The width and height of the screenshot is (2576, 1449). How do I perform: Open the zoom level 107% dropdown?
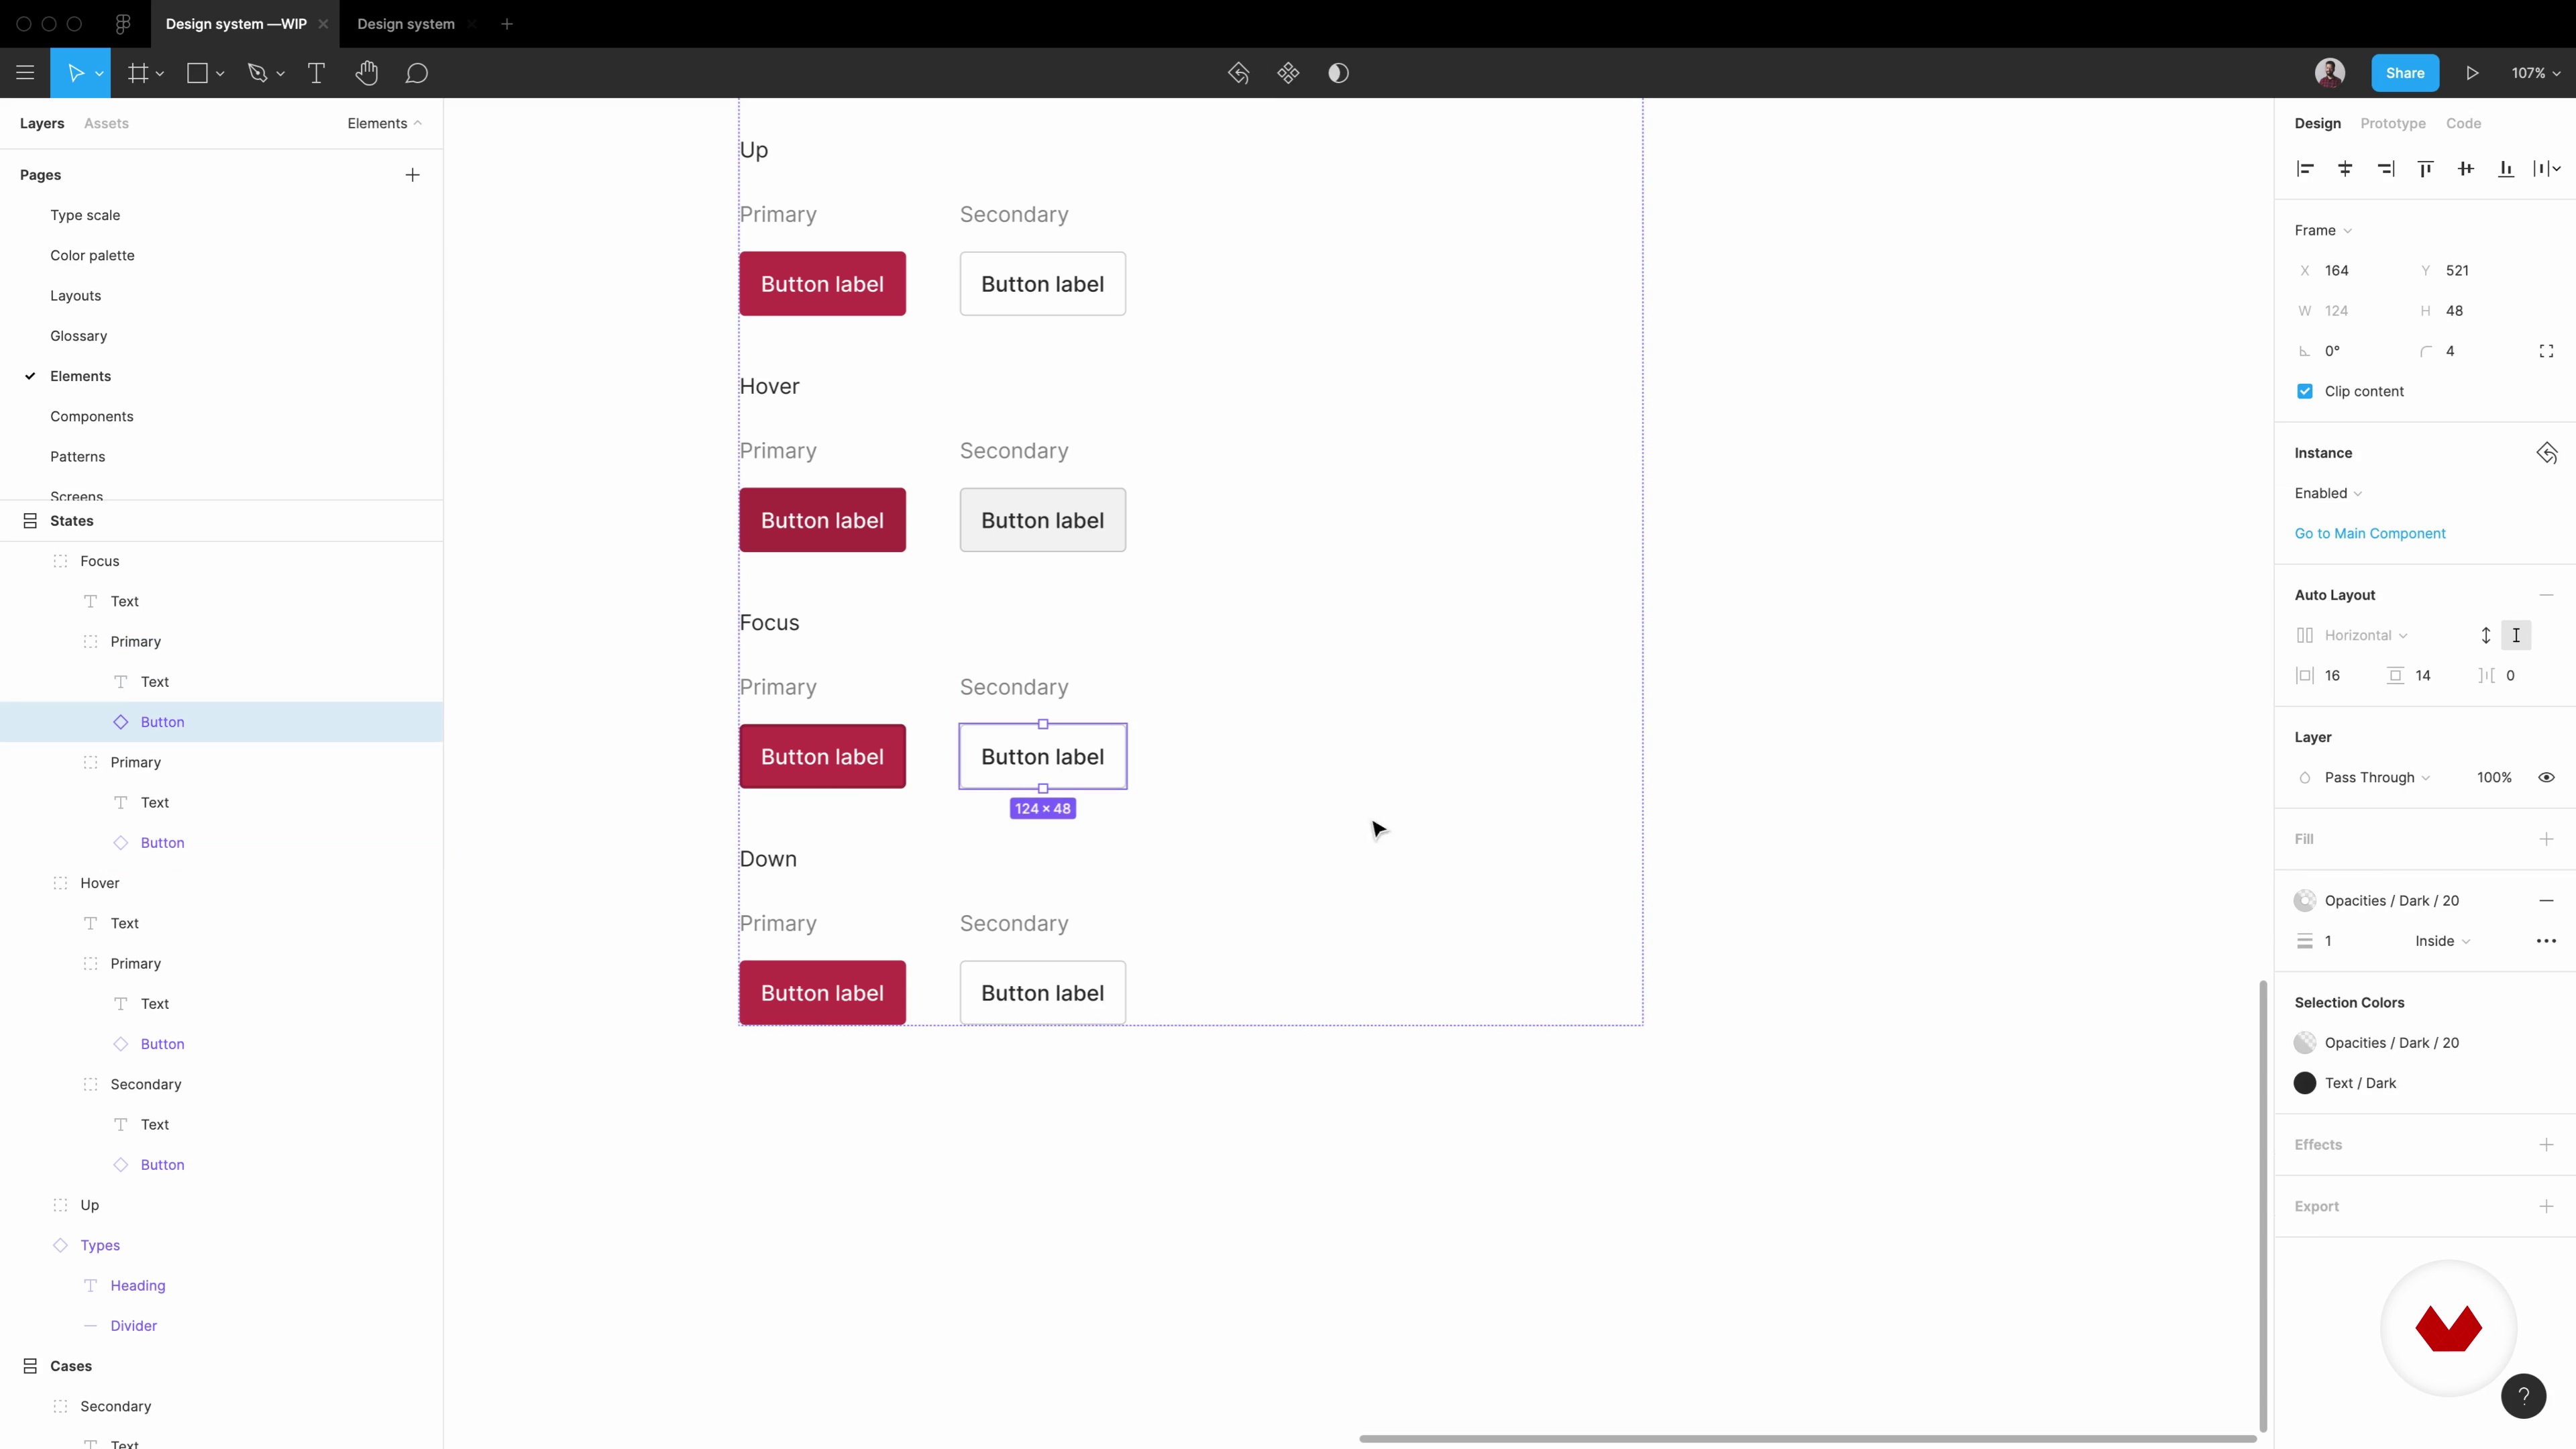2536,73
